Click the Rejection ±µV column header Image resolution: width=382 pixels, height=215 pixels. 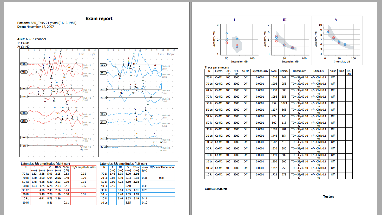point(260,71)
